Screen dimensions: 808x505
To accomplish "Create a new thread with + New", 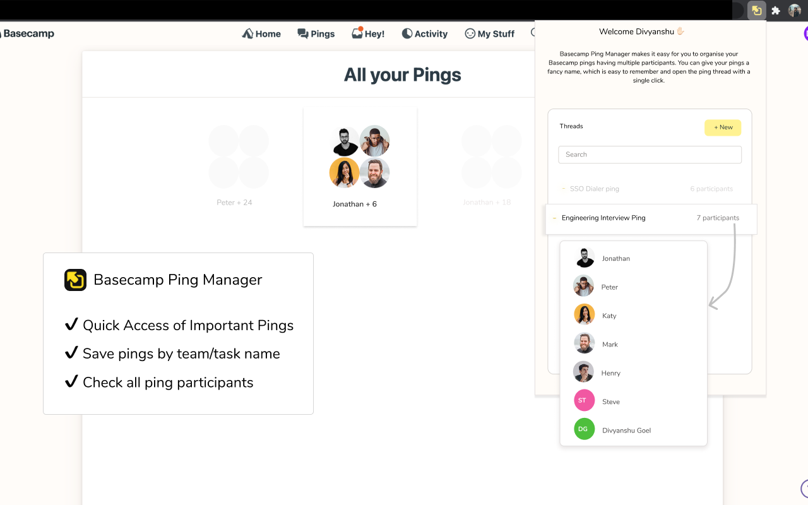I will 723,128.
